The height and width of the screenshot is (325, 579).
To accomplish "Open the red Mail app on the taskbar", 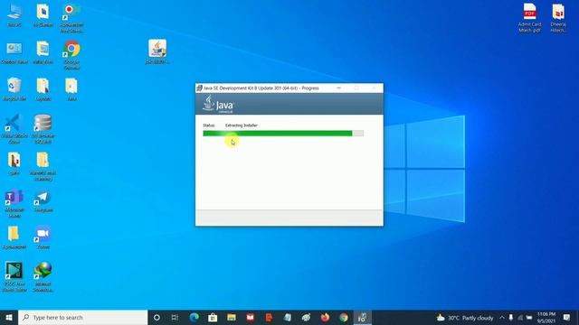I will click(x=251, y=317).
